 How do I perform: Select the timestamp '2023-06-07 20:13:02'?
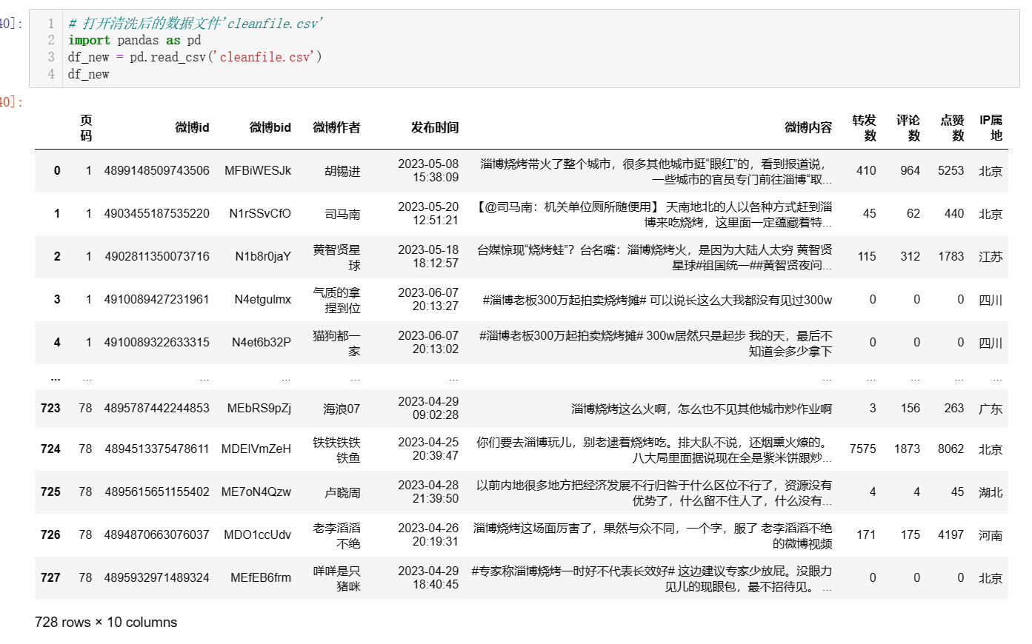click(428, 342)
